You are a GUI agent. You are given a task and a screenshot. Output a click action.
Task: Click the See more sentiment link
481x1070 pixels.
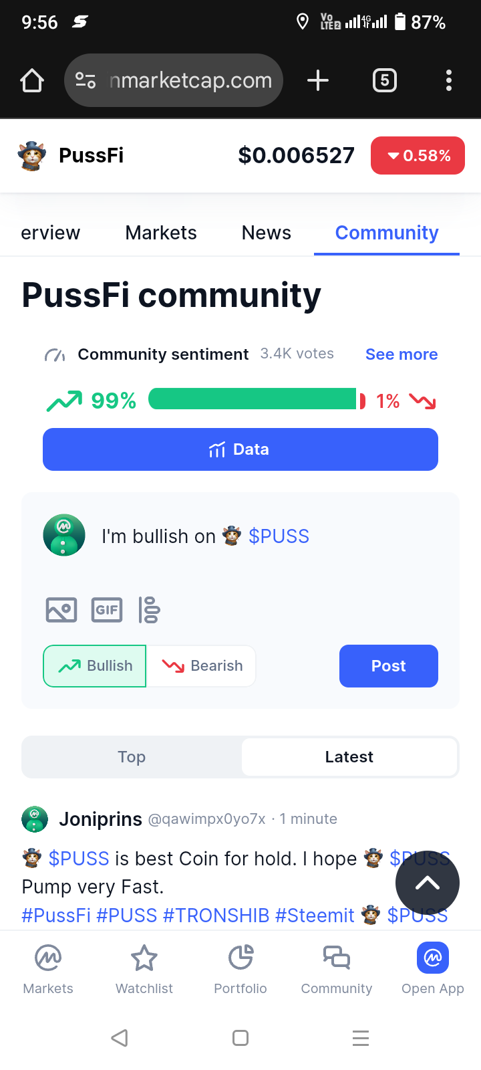[x=402, y=354]
